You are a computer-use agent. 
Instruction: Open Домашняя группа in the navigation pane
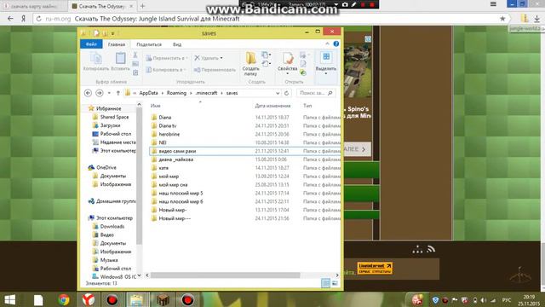(116, 201)
